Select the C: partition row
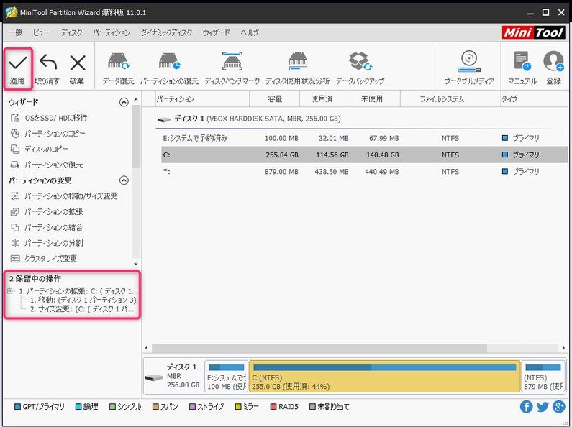This screenshot has height=427, width=572. click(364, 155)
